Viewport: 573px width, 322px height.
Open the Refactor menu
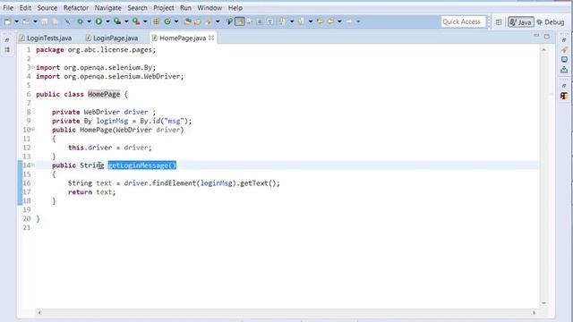click(76, 8)
